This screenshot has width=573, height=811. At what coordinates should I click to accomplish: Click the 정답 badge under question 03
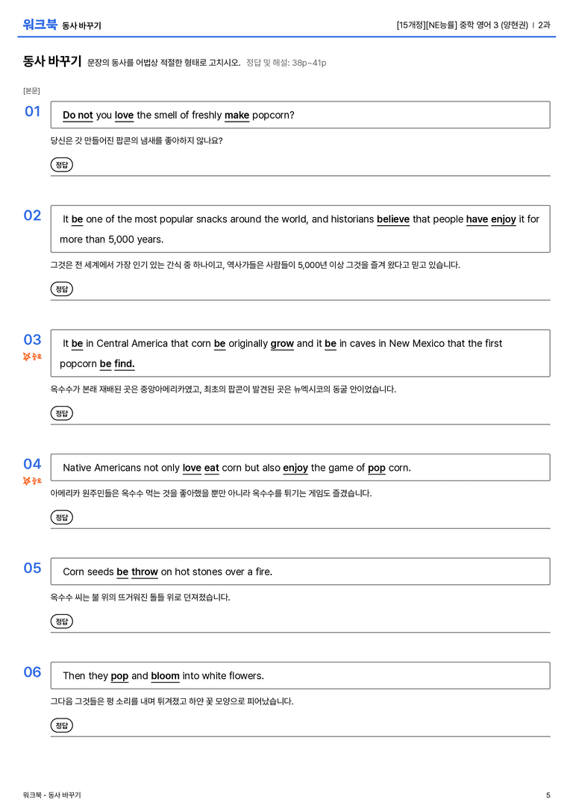61,413
